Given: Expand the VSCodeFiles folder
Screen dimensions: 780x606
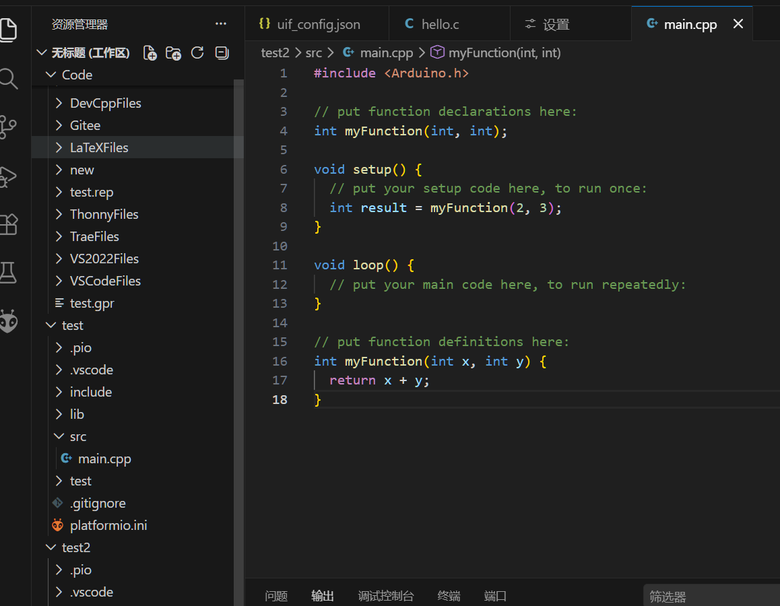Looking at the screenshot, I should [59, 281].
